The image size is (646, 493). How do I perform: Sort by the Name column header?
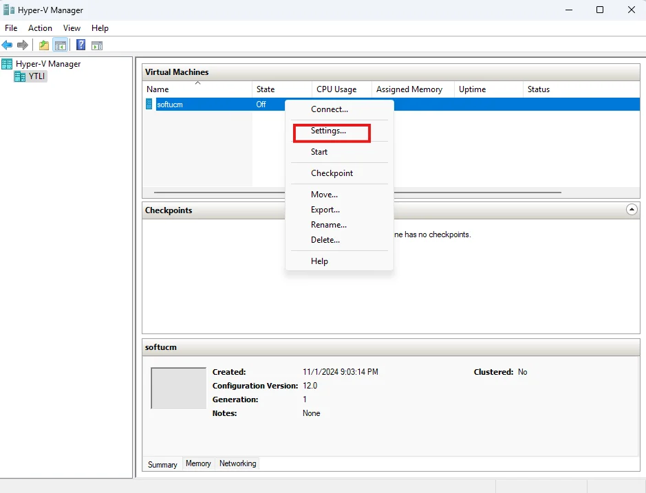pyautogui.click(x=197, y=89)
